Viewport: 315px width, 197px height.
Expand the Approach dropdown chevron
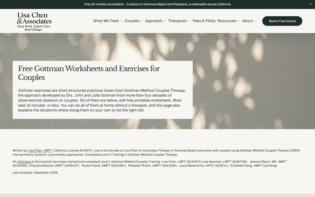pyautogui.click(x=165, y=21)
